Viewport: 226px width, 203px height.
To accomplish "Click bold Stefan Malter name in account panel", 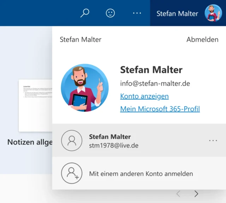I will tap(151, 70).
